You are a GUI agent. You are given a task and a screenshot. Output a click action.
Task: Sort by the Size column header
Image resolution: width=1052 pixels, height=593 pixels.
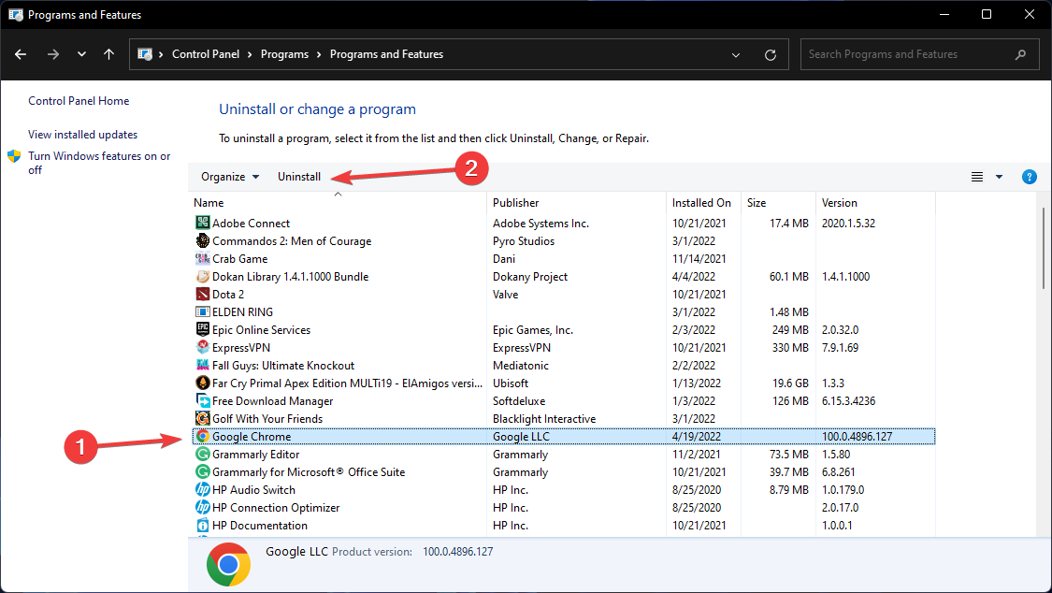click(778, 203)
